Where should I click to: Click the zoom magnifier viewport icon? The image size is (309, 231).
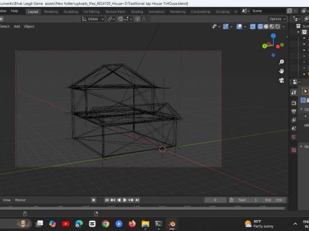click(x=281, y=62)
